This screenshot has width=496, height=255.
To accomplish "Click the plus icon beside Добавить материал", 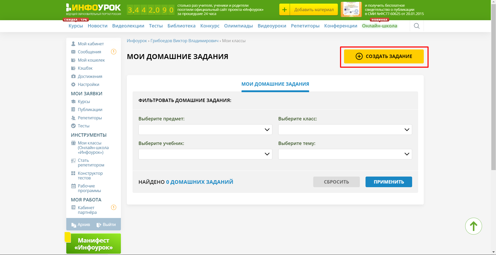I will 284,10.
